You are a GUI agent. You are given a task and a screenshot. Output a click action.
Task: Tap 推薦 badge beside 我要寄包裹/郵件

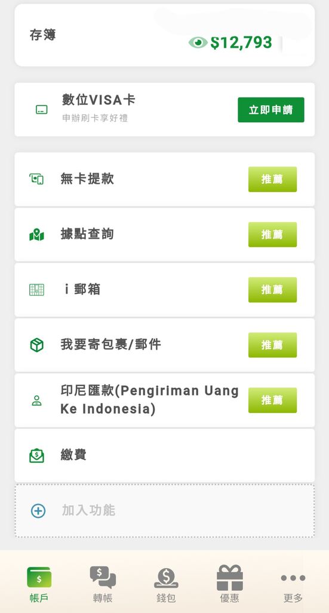point(272,345)
